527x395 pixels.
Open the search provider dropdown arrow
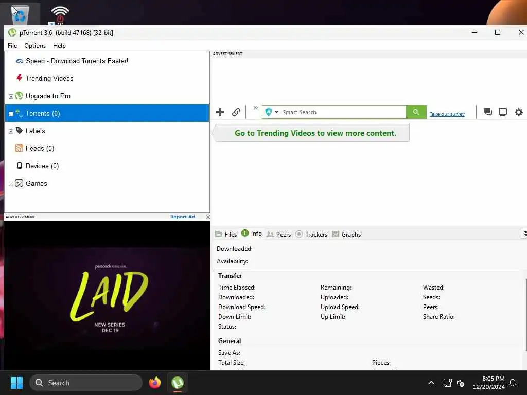[x=276, y=112]
